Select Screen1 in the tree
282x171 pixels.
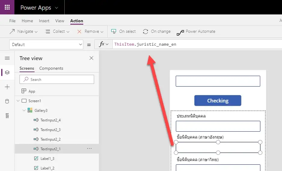(35, 101)
